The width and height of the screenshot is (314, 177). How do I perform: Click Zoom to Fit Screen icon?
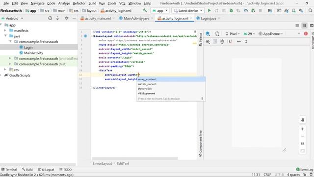pyautogui.click(x=303, y=151)
